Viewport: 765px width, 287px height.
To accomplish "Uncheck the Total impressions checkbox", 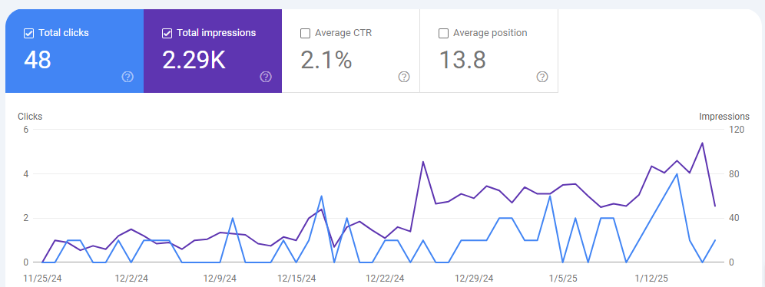I will [x=167, y=33].
